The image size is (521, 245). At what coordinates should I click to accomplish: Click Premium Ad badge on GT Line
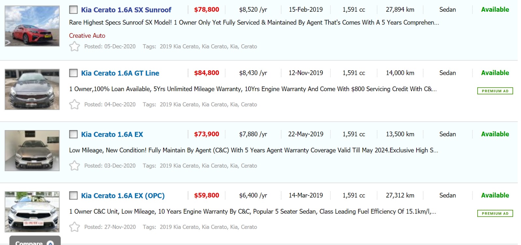point(495,91)
